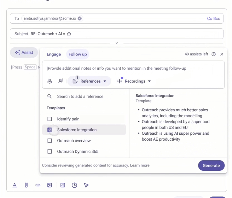Screen dimensions: 232x198
Task: Click 'Consider reviewing generated content' notice
Action: pyautogui.click(x=85, y=165)
